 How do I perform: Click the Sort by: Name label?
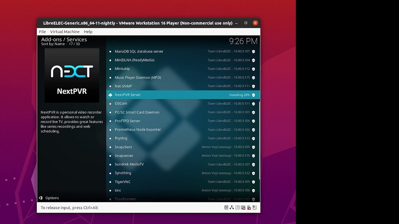tap(53, 44)
